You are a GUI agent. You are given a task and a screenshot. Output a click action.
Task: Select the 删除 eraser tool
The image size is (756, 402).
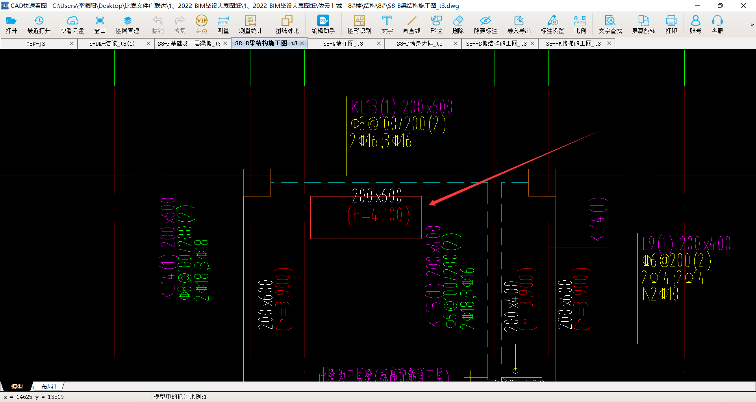pos(458,24)
